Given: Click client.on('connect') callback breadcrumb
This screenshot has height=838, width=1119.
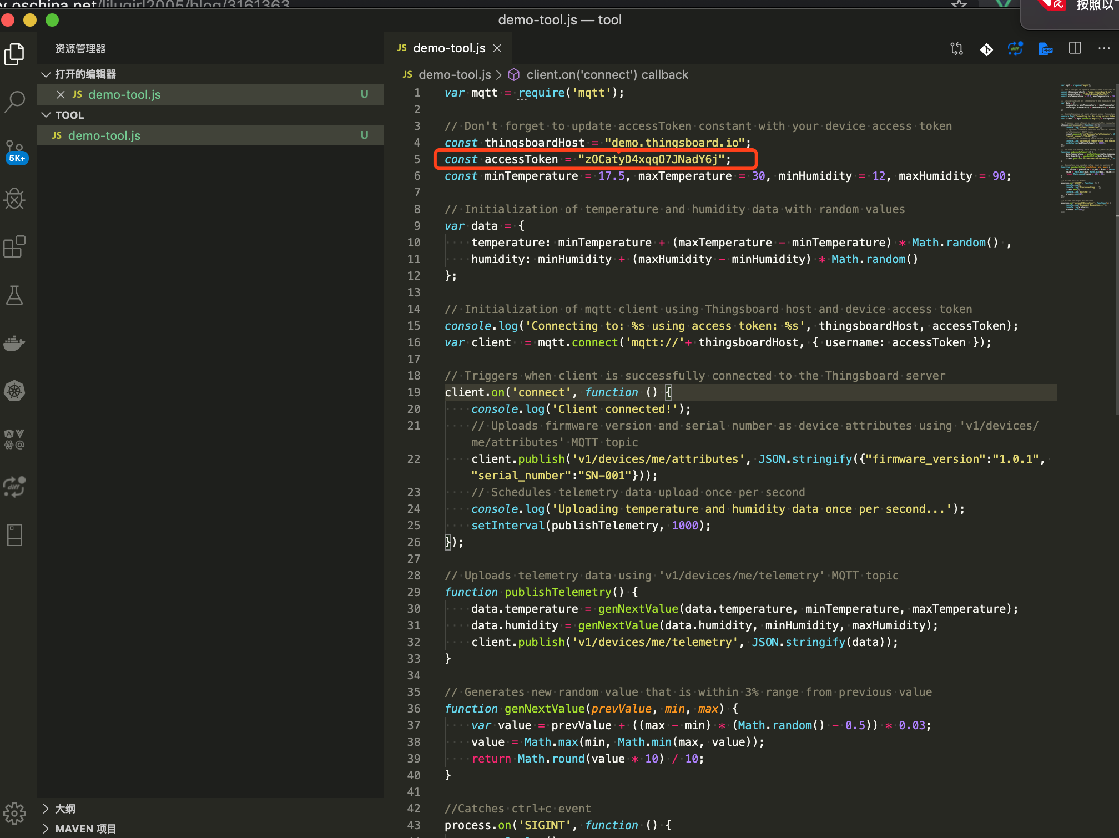Looking at the screenshot, I should [x=607, y=74].
